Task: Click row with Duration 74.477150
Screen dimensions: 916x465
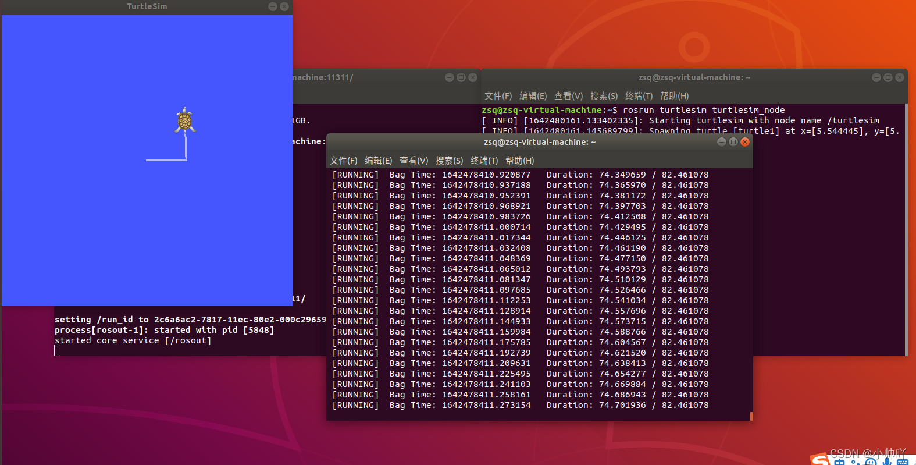Action: (521, 258)
